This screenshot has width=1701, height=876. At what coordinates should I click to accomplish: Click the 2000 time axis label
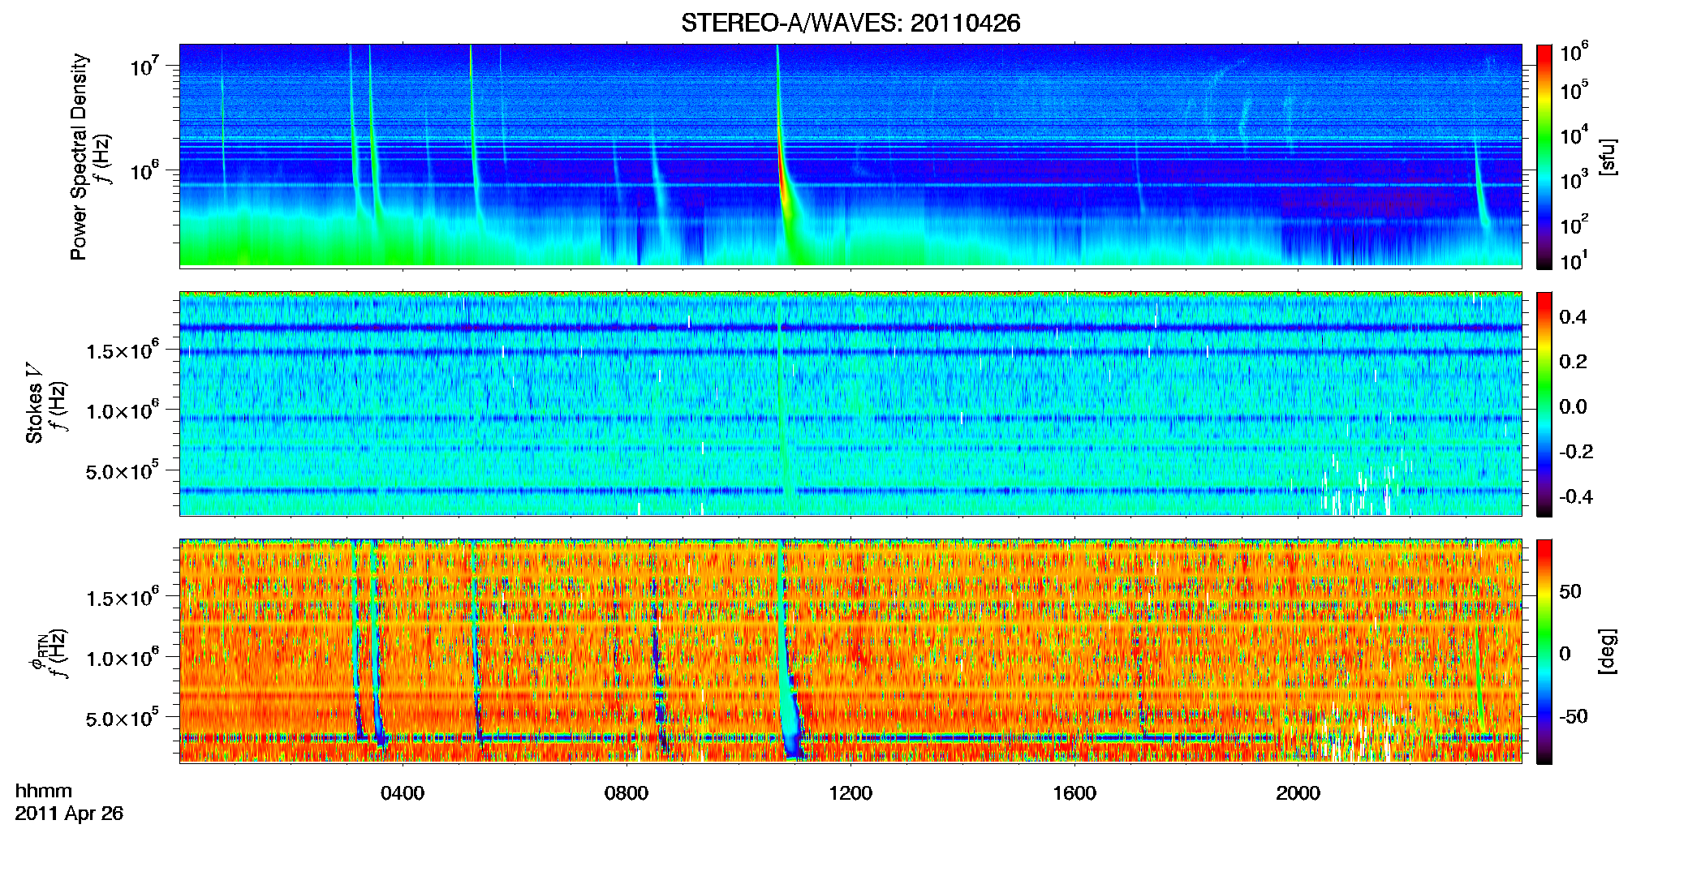coord(1298,793)
